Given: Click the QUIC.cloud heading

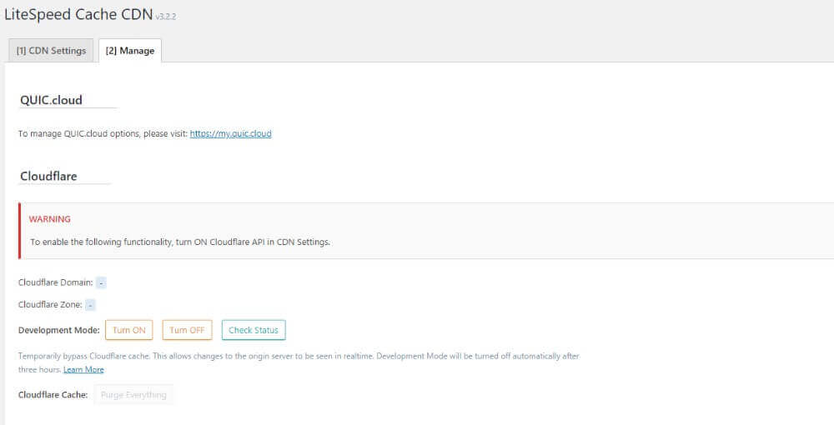Looking at the screenshot, I should pos(51,100).
